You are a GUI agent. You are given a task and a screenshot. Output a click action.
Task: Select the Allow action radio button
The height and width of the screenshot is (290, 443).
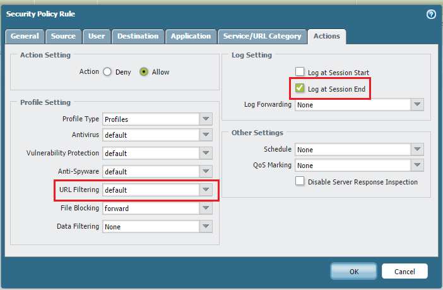tap(144, 72)
